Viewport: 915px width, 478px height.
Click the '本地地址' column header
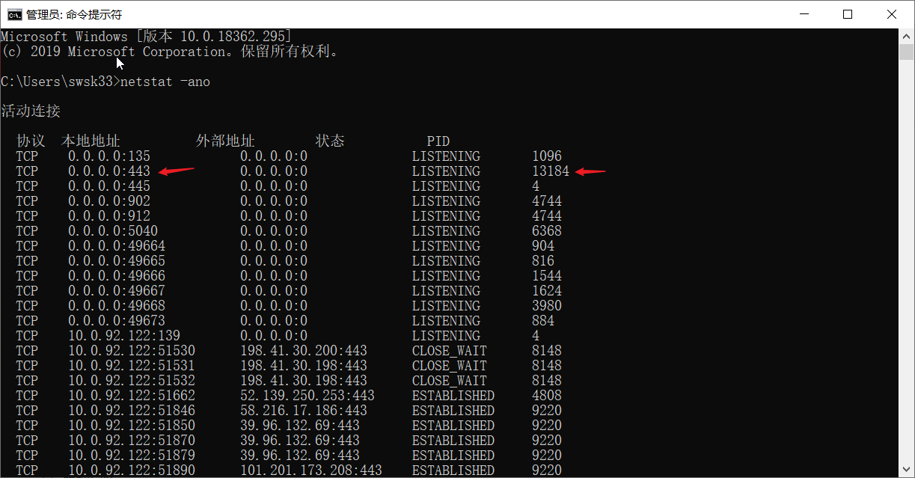pyautogui.click(x=91, y=141)
